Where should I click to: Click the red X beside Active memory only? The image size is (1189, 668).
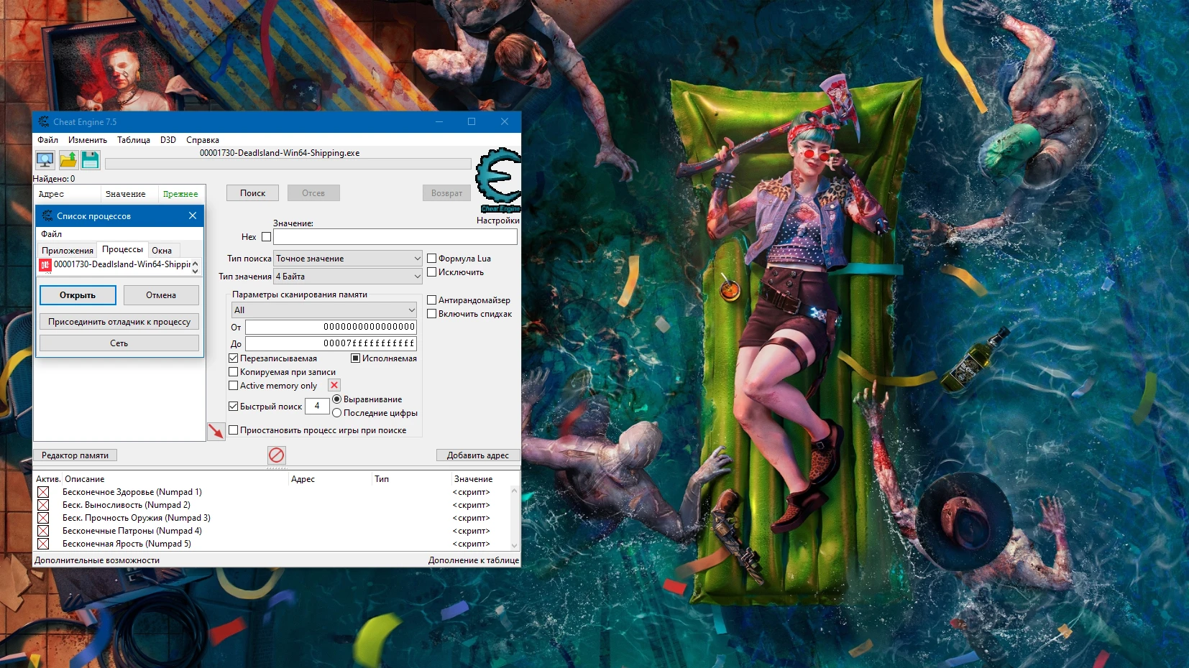point(334,385)
